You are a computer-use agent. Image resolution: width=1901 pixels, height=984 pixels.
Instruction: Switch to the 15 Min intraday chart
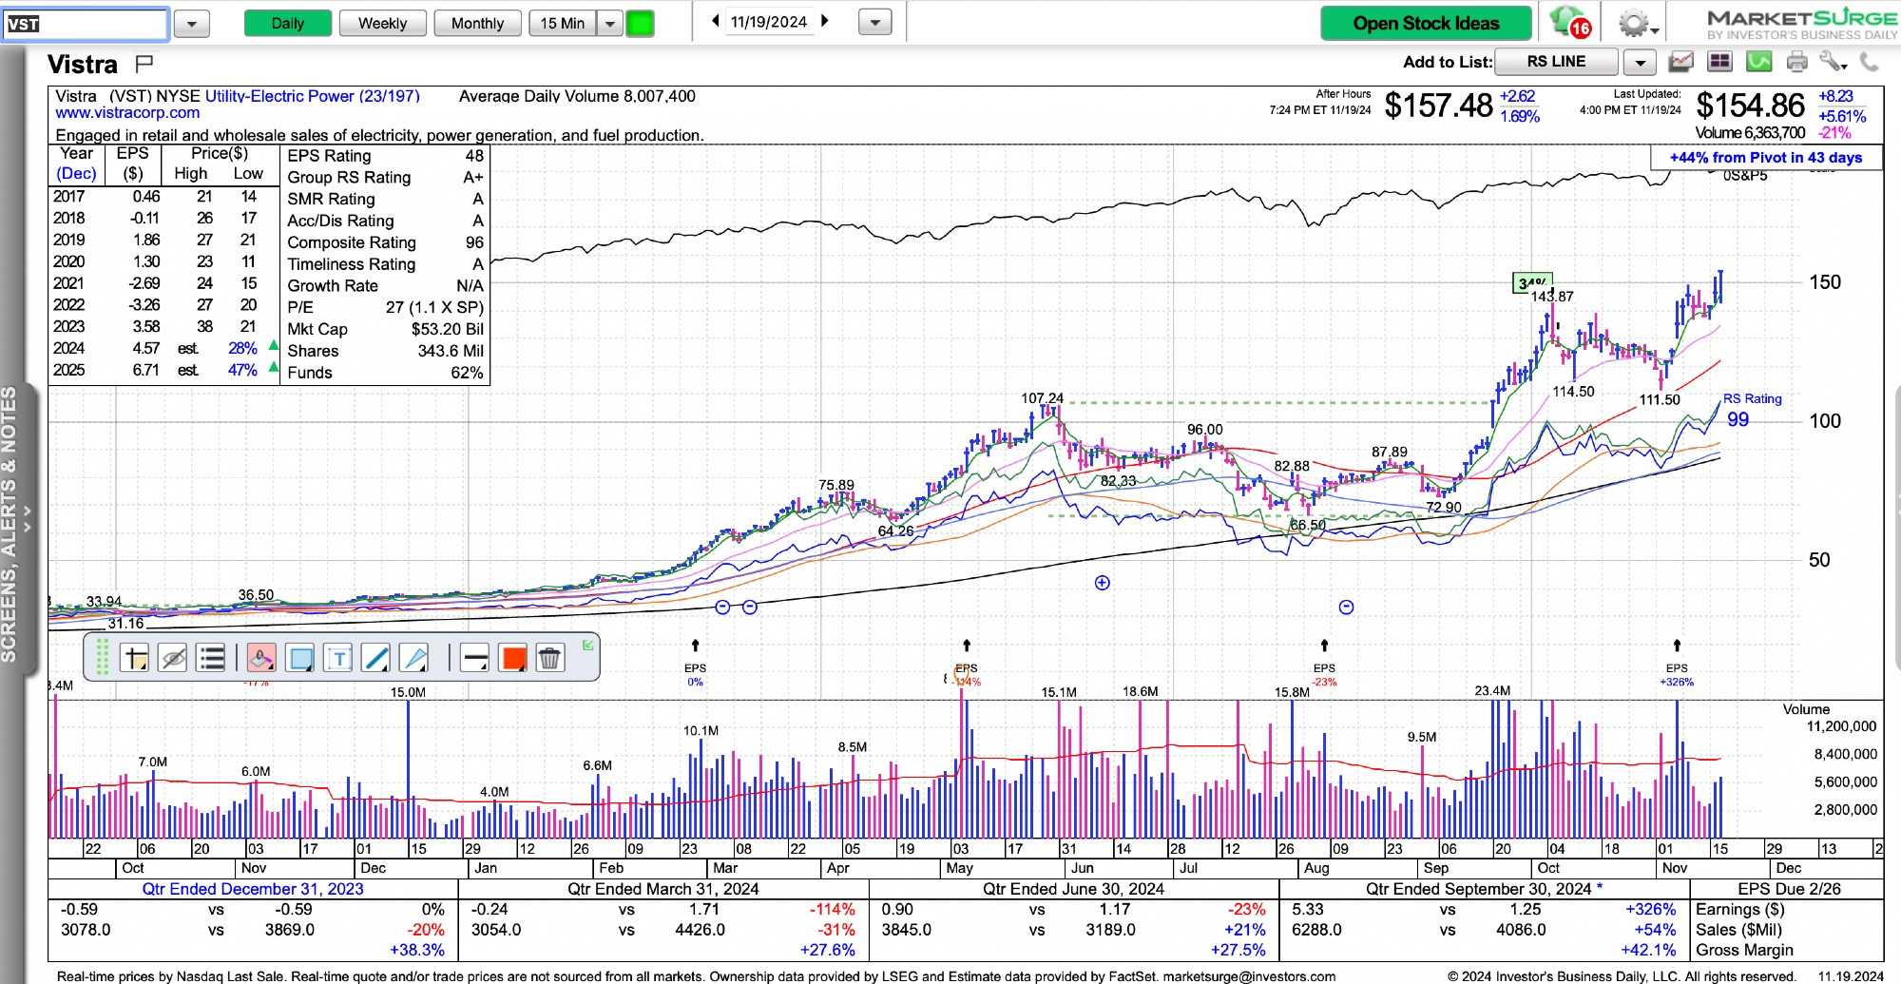tap(563, 23)
